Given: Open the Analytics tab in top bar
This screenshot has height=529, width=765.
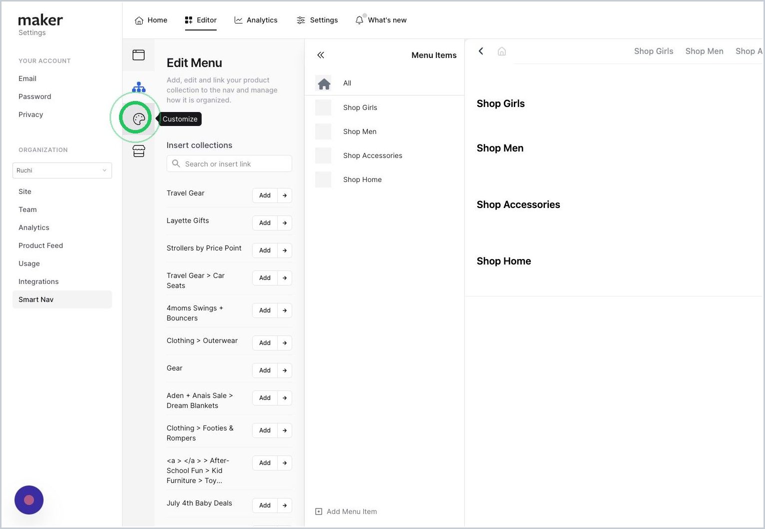Looking at the screenshot, I should pyautogui.click(x=256, y=20).
